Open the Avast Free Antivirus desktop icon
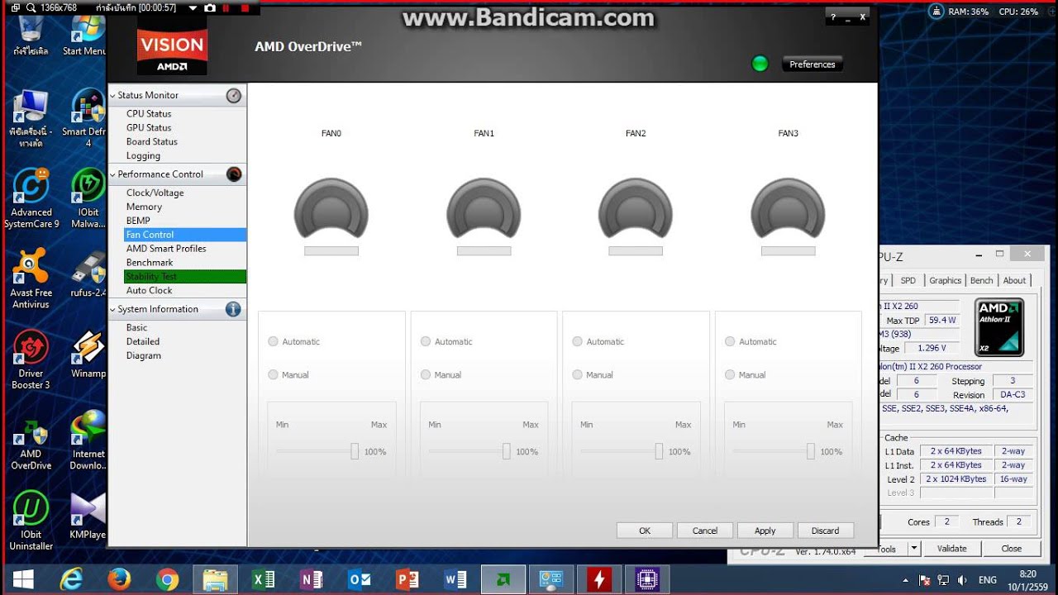The height and width of the screenshot is (595, 1058). click(31, 278)
